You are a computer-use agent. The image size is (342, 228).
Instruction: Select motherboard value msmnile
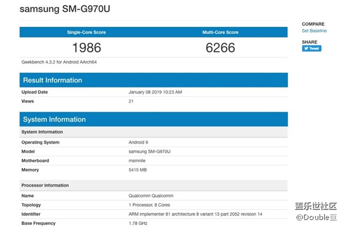tap(137, 161)
